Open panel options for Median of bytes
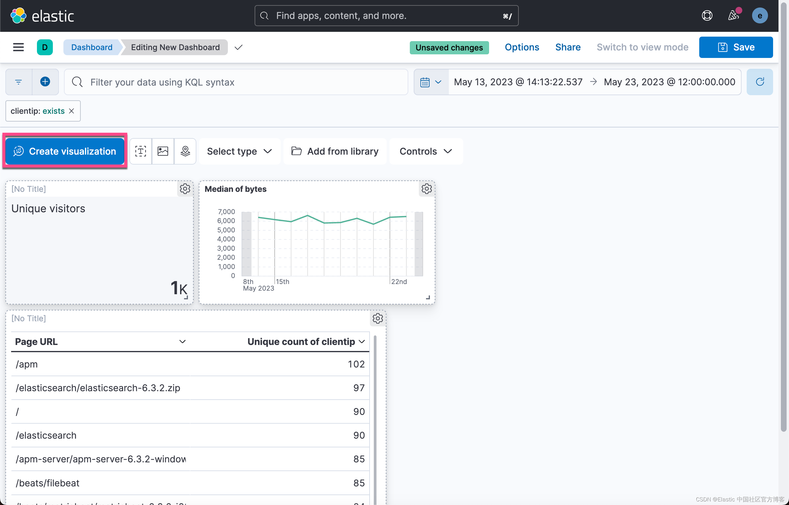Viewport: 789px width, 505px height. 427,189
